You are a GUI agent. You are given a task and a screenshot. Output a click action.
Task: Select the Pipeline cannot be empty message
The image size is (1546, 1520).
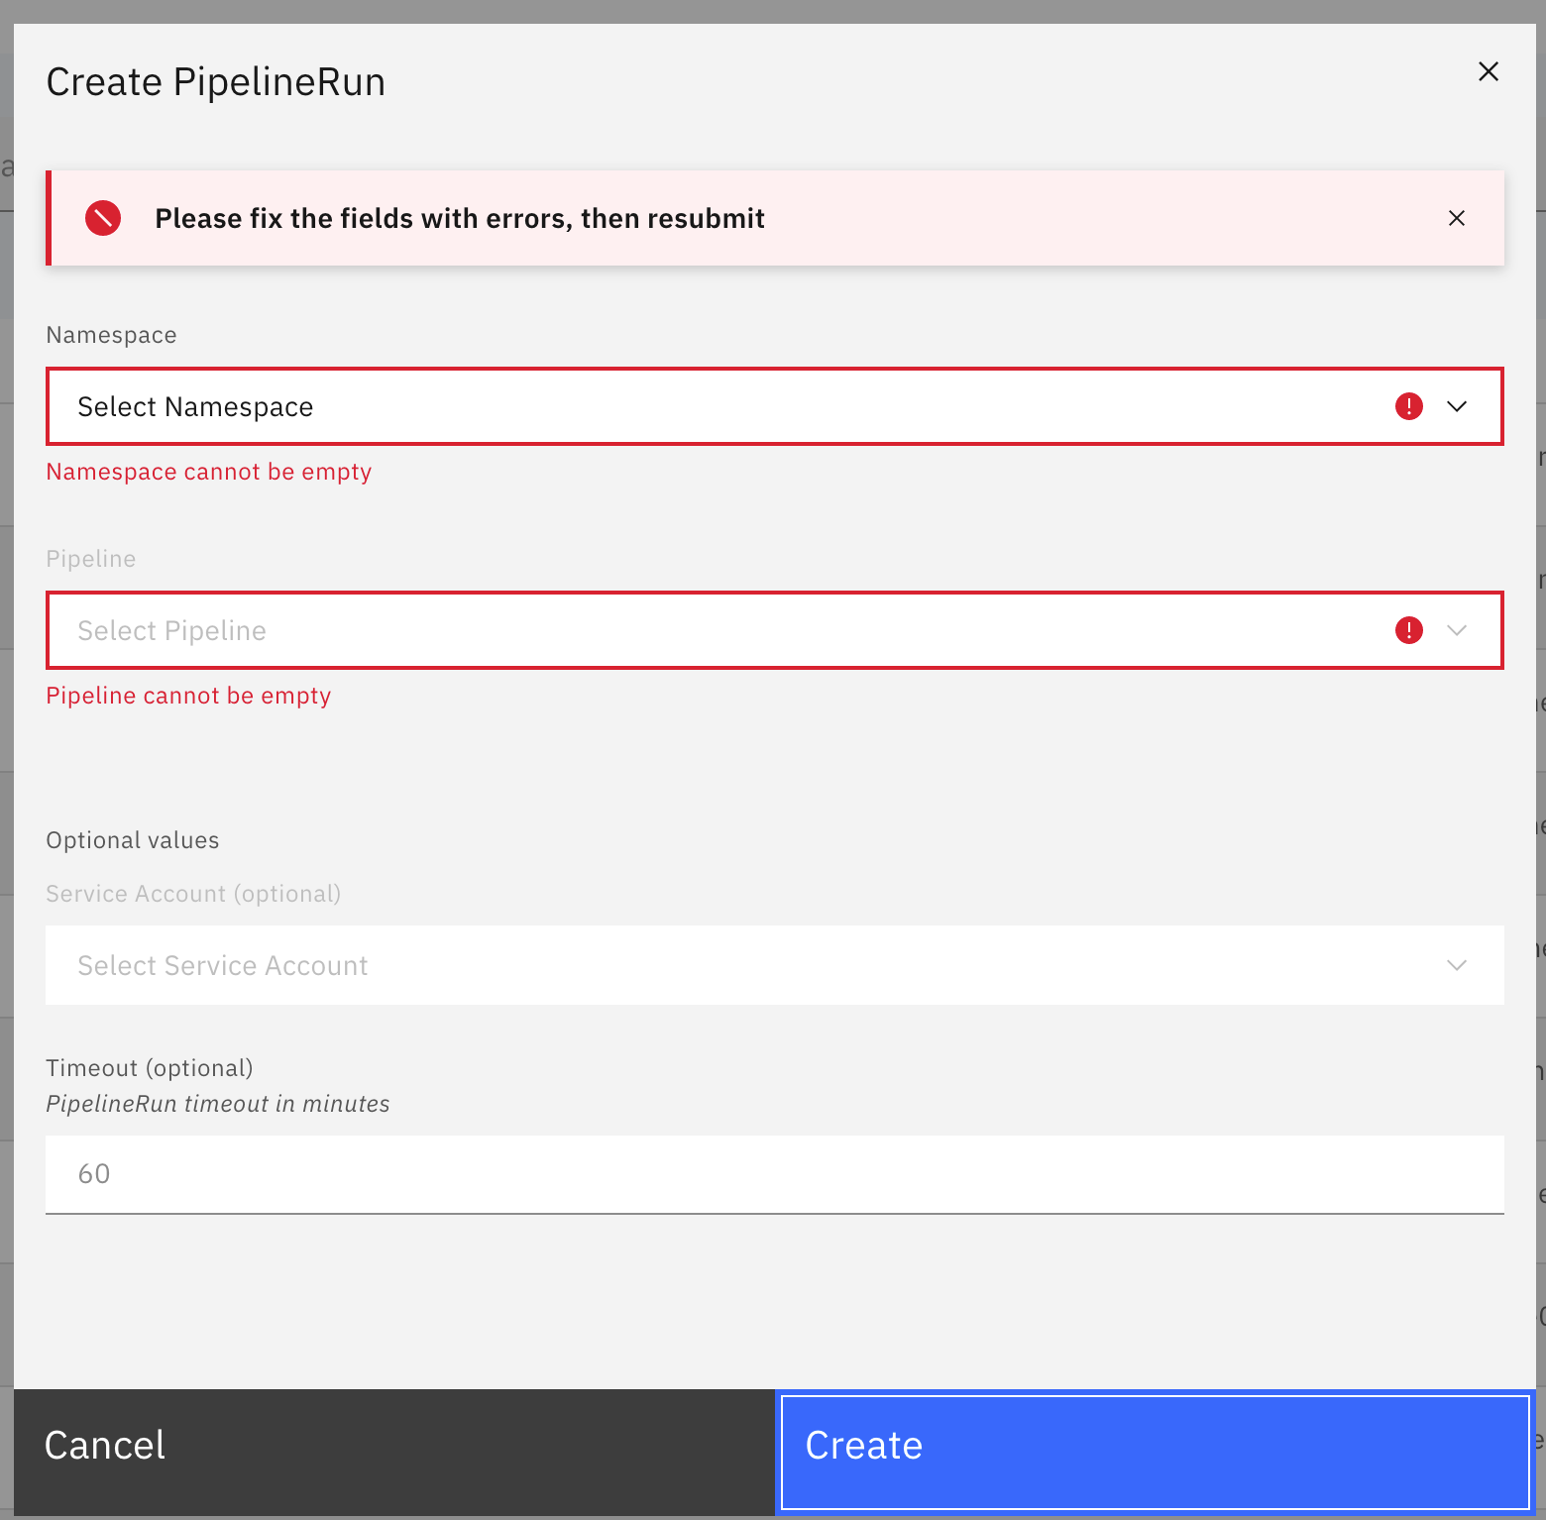(188, 695)
